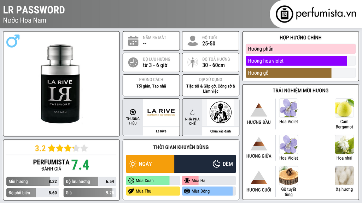Click the clock icon for Độ lưu hương
This screenshot has width=362, height=203.
pyautogui.click(x=133, y=62)
